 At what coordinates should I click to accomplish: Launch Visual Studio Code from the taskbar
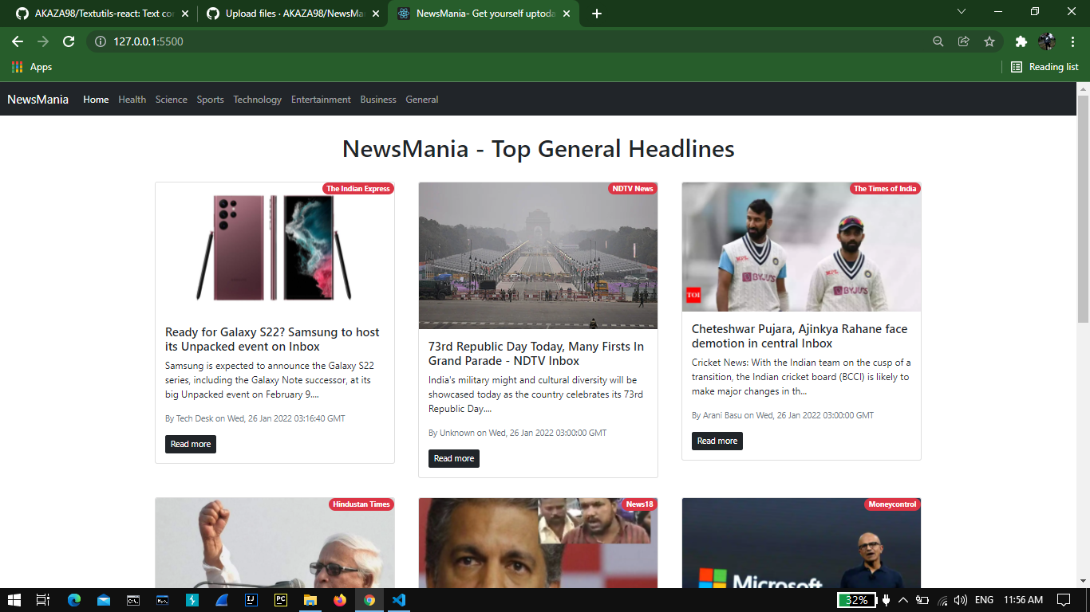click(x=397, y=601)
